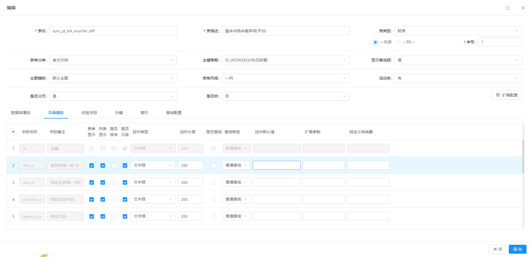
Task: Toggle 列表显示 checkbox for diff_id row
Action: 103,165
